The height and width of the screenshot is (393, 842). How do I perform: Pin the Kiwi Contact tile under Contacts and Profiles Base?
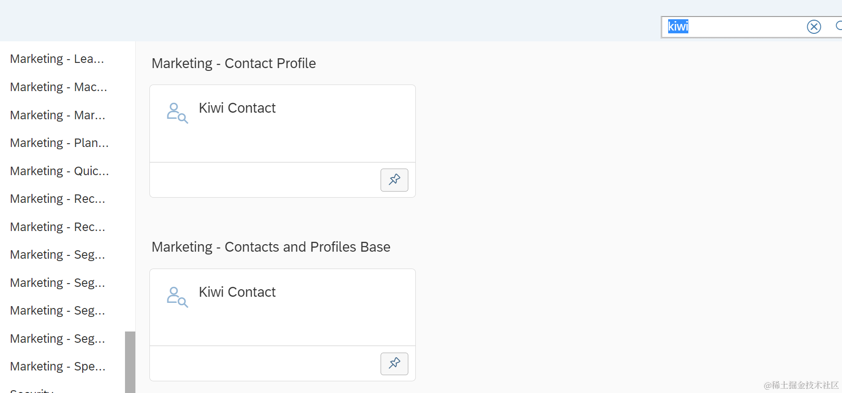394,364
